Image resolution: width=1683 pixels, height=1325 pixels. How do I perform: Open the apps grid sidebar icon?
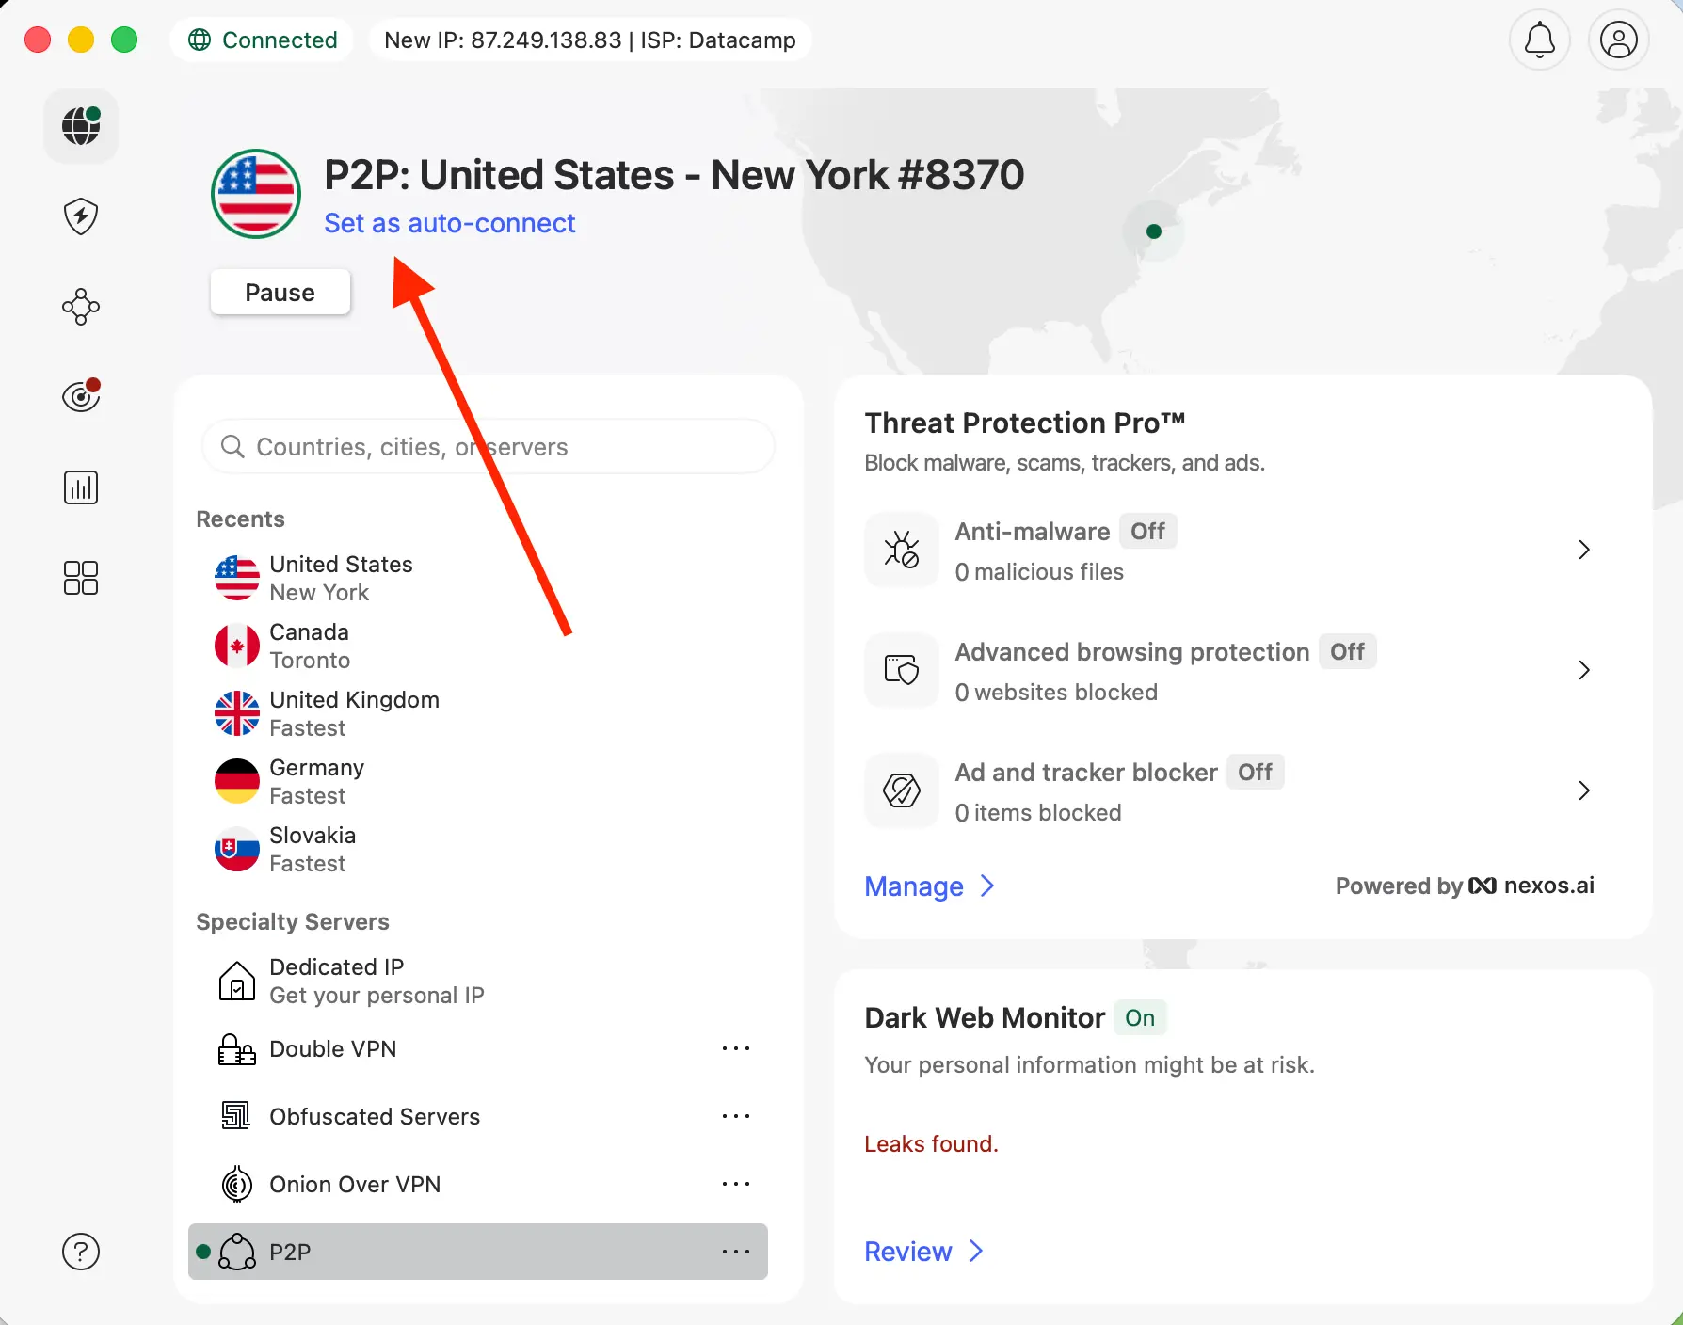[80, 578]
